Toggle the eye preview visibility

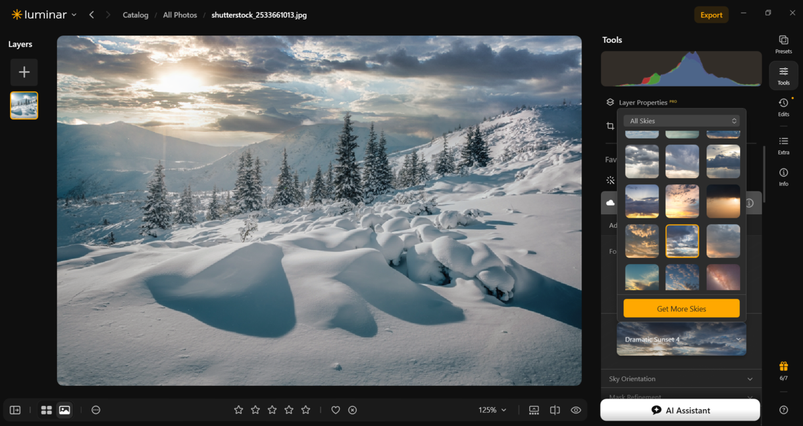(575, 410)
